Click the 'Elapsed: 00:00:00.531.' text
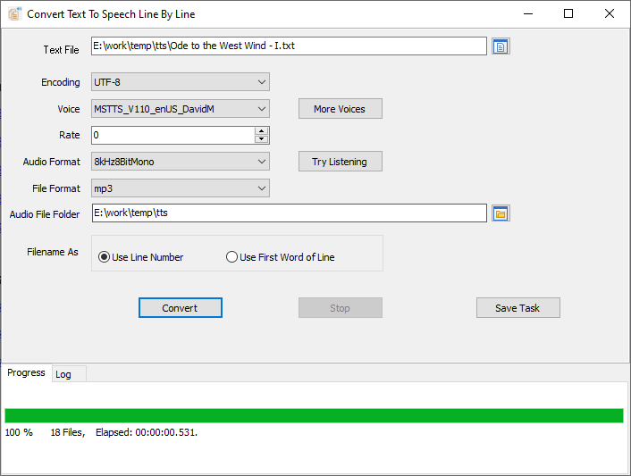The height and width of the screenshot is (476, 631). click(x=147, y=432)
